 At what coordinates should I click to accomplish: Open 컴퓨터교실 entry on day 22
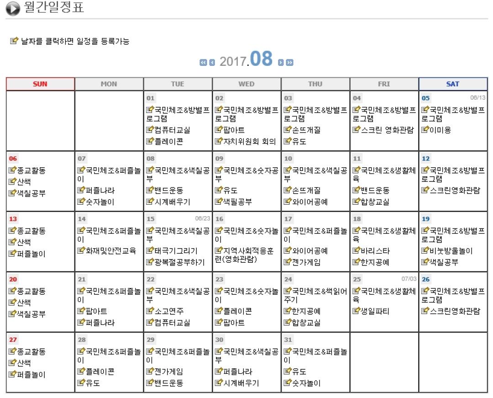(x=172, y=323)
